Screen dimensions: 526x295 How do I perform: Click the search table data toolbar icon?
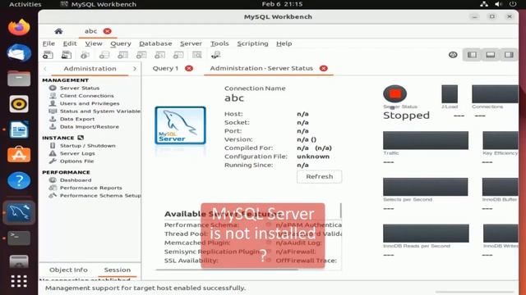[197, 55]
